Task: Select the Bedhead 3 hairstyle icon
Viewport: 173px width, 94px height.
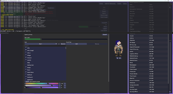Action: (26, 79)
